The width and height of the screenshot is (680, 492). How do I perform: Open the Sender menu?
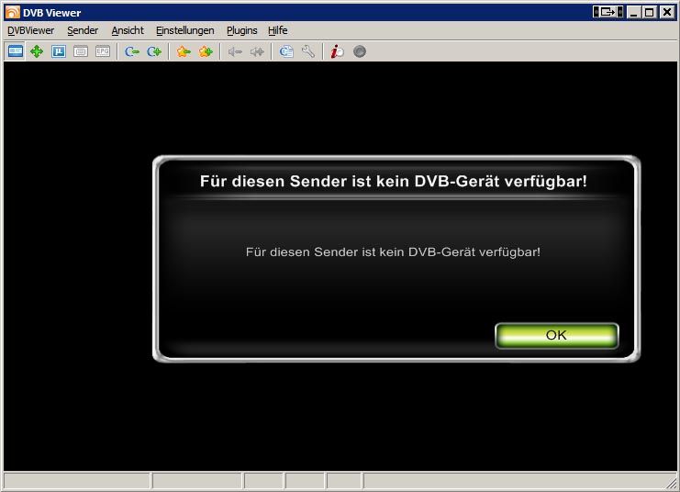pos(83,30)
